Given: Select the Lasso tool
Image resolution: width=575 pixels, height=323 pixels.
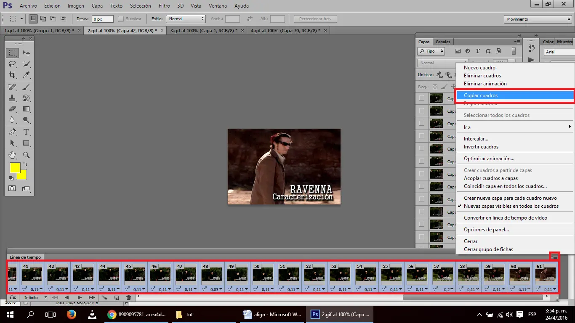Looking at the screenshot, I should coord(12,64).
